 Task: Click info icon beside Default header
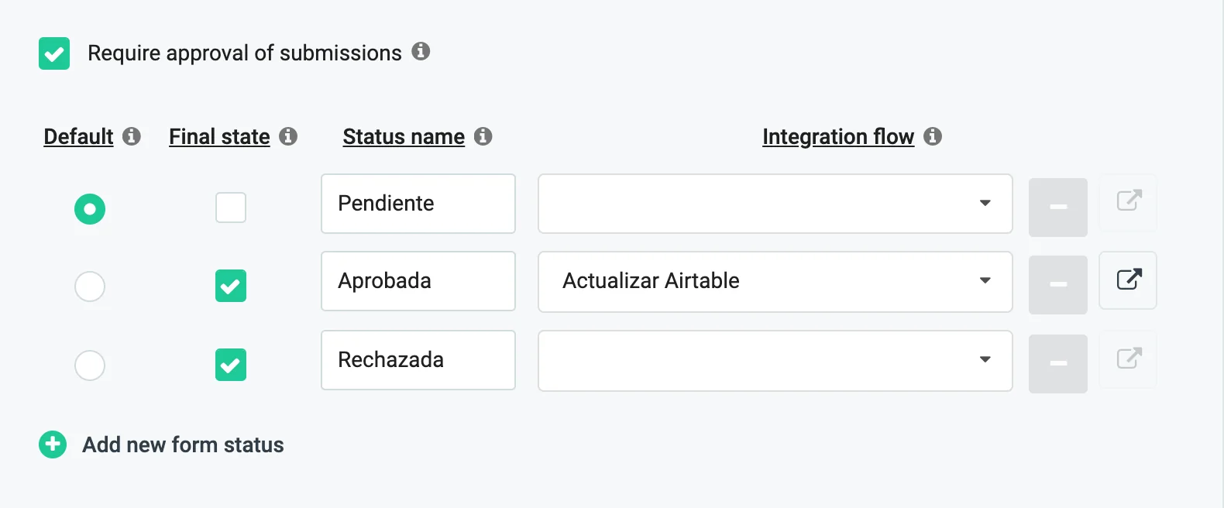132,136
